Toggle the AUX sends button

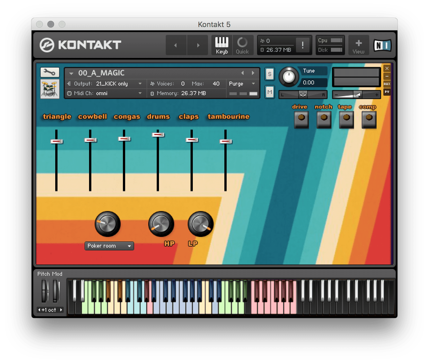tap(387, 84)
